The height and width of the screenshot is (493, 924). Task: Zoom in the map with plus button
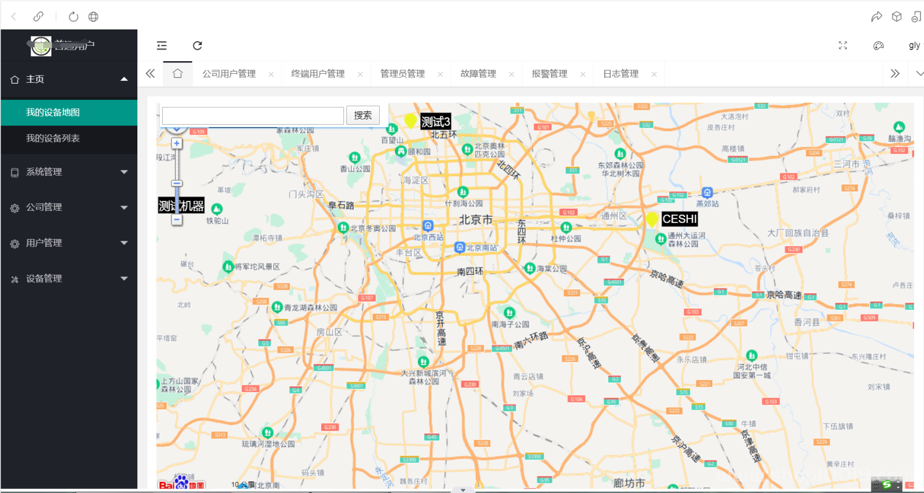click(177, 143)
